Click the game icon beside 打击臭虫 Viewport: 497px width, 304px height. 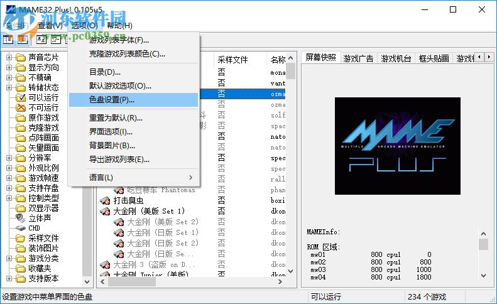[x=105, y=200]
